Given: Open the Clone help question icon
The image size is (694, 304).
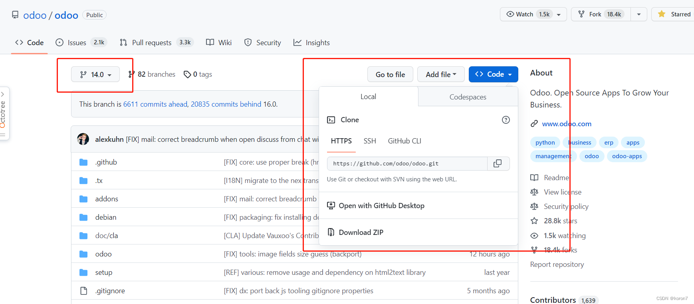Looking at the screenshot, I should [506, 120].
